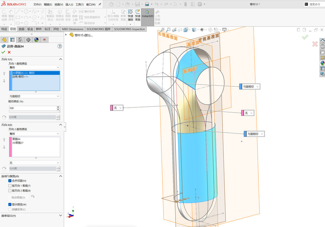The image size is (325, 227).
Task: Open the DimXpertManager crosshair tab
Action: 28,40
